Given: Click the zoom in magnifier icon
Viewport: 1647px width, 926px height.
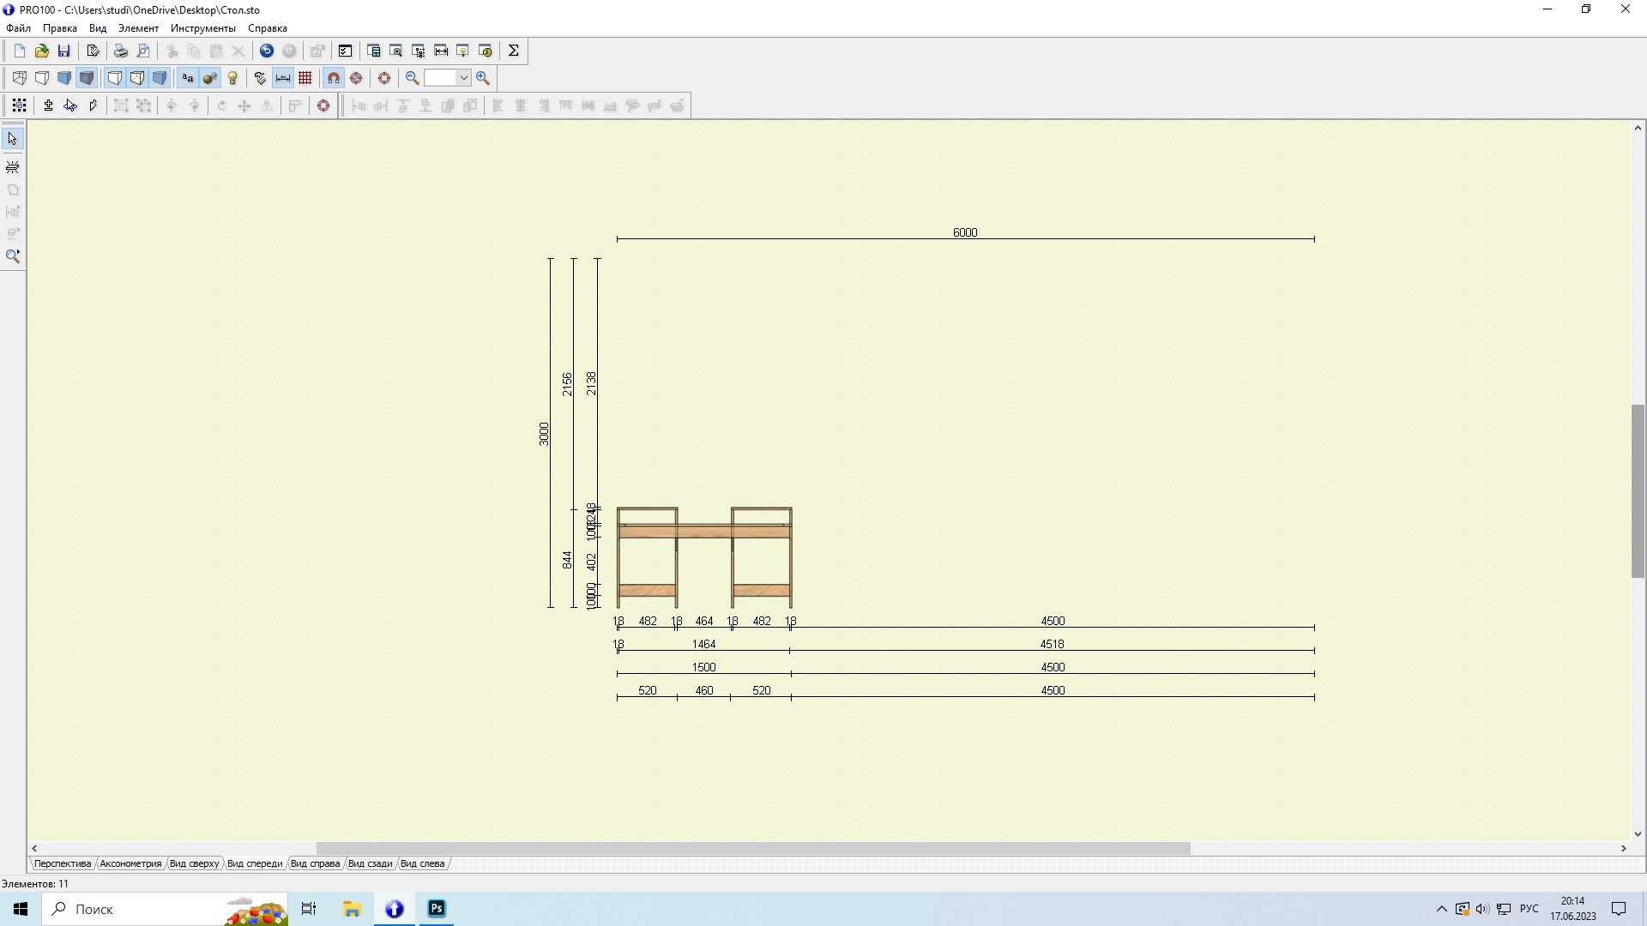Looking at the screenshot, I should click(x=483, y=78).
